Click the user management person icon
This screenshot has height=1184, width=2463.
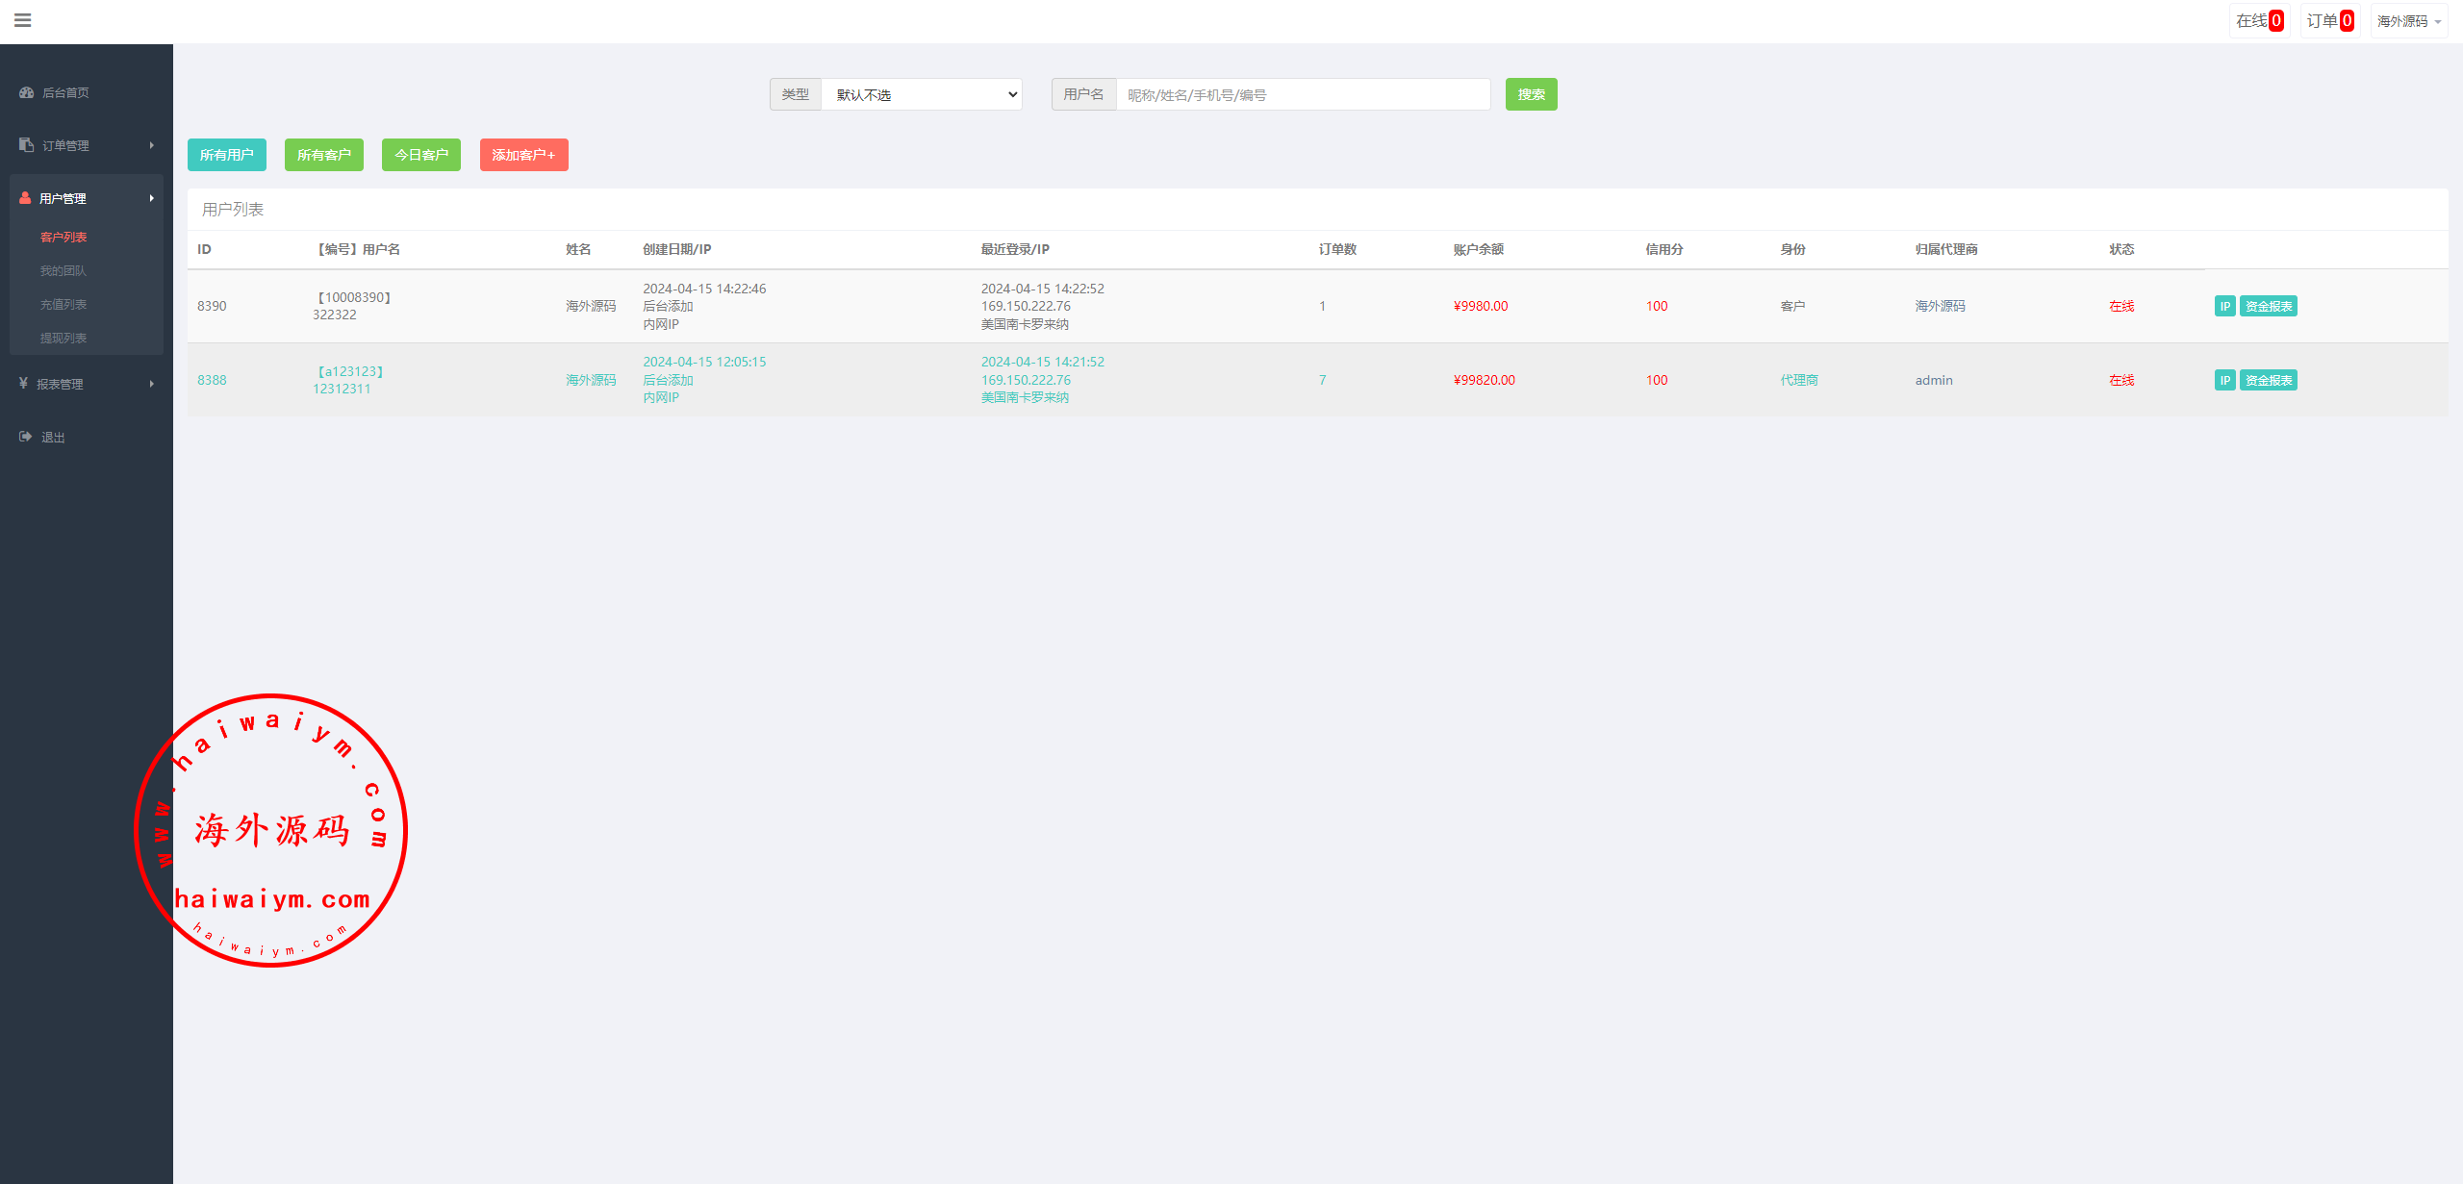(x=25, y=198)
